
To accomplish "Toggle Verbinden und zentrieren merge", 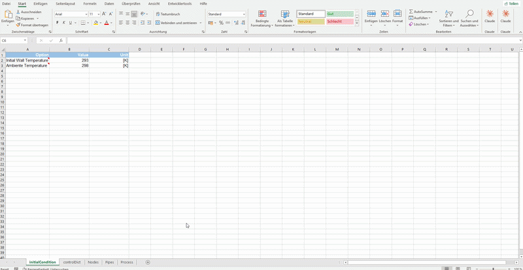I will 177,23.
